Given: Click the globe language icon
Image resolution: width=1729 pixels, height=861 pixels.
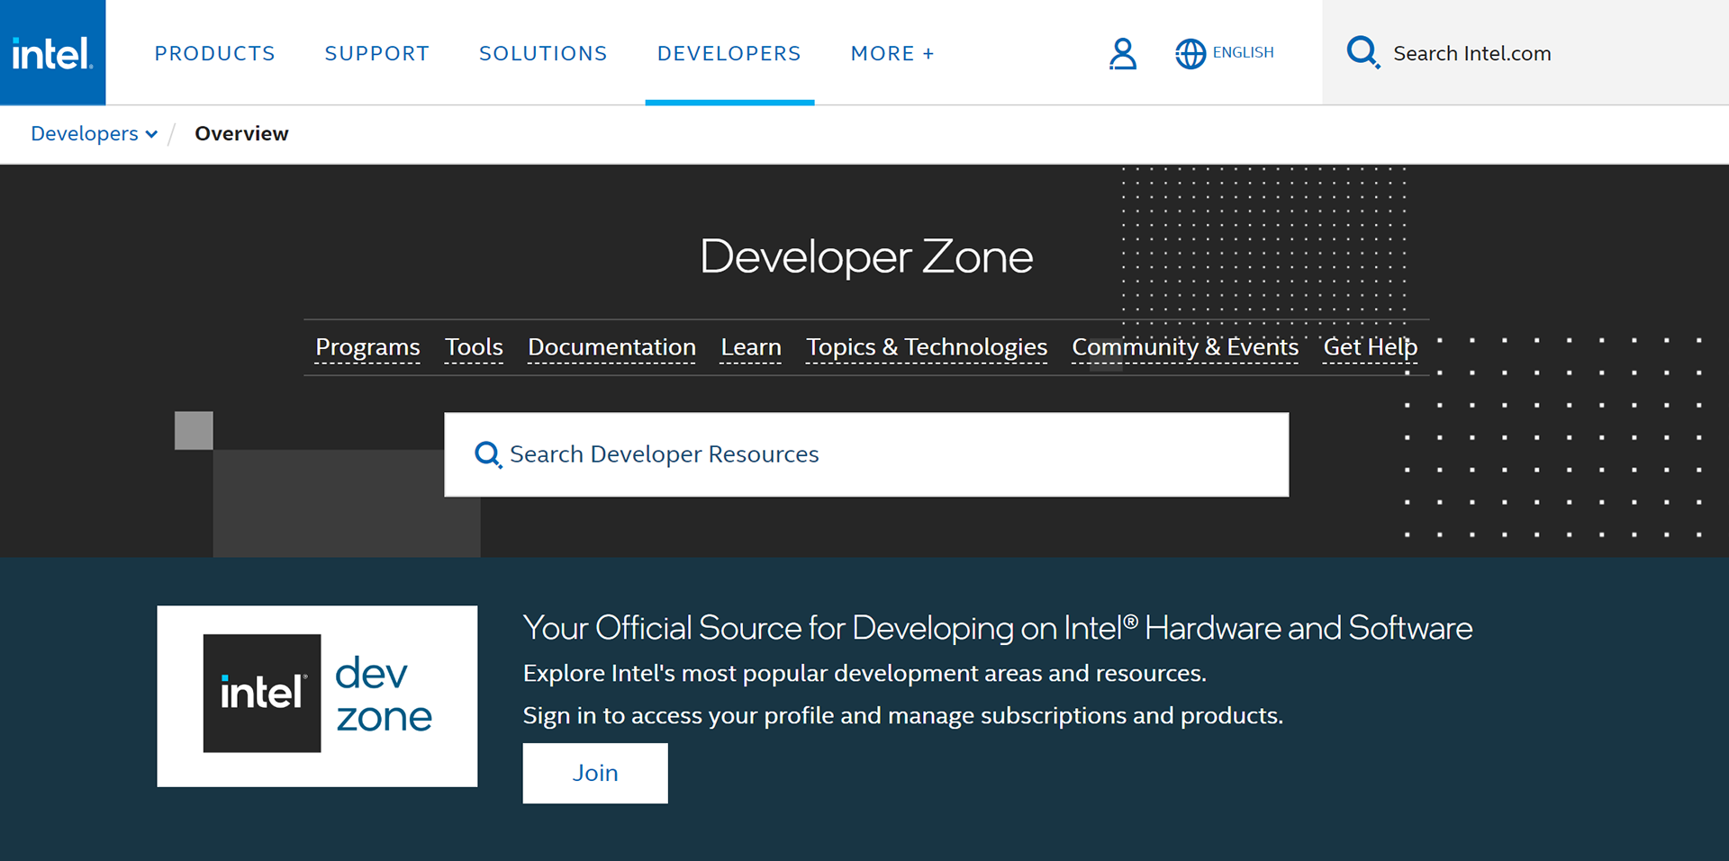Looking at the screenshot, I should tap(1190, 53).
